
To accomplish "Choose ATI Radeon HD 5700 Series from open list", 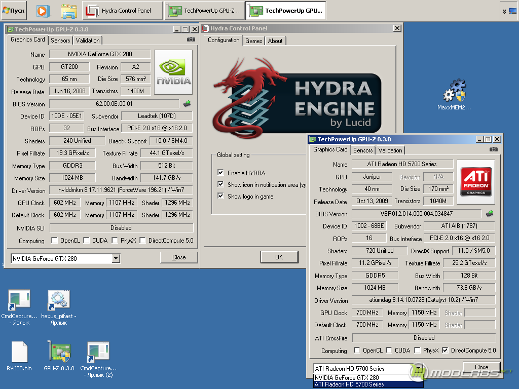I will pos(368,384).
